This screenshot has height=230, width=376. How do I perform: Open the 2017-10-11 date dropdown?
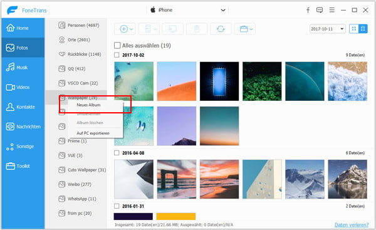(328, 29)
